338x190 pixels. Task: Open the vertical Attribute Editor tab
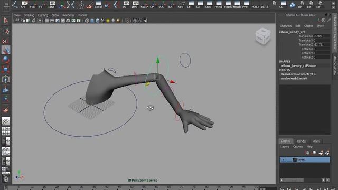pos(335,66)
